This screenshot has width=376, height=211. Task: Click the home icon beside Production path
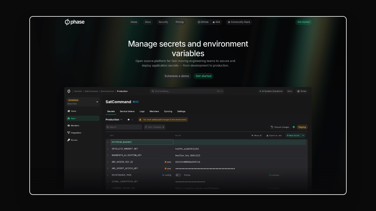(128, 120)
